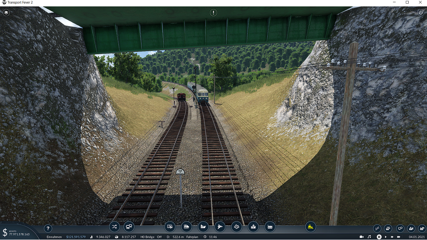This screenshot has height=240, width=427.
Task: Click the cargo statistic 8.117.257
Action: click(129, 237)
